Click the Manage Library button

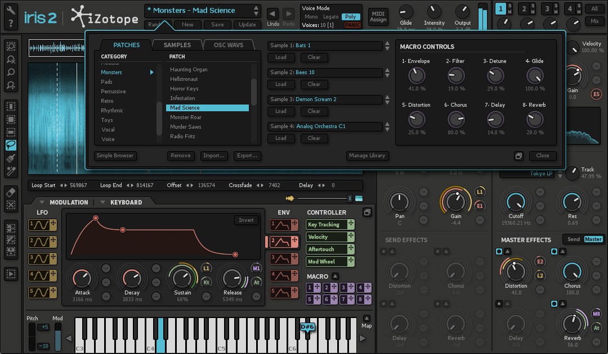[366, 156]
